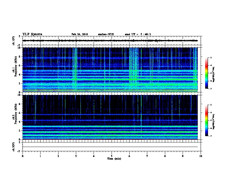The height and width of the screenshot is (175, 226).
Task: Click the time axis tick label "7"
Action: tap(147, 156)
